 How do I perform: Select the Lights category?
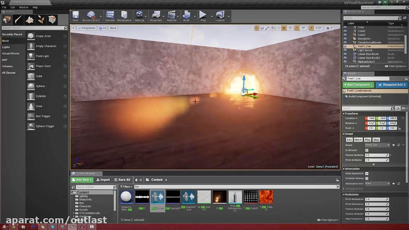6,47
